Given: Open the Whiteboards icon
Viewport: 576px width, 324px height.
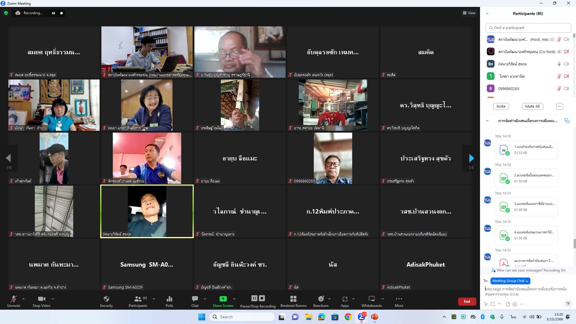Looking at the screenshot, I should 371,299.
